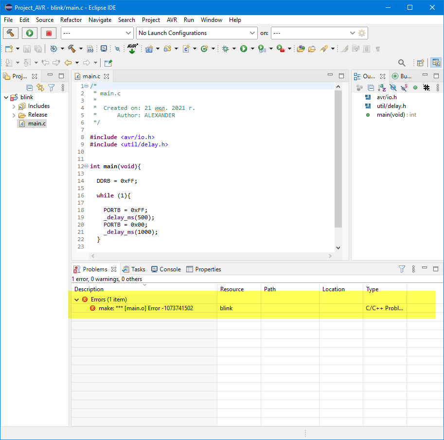Viewport: 444px width, 440px height.
Task: Switch to the Properties tab
Action: 204,269
